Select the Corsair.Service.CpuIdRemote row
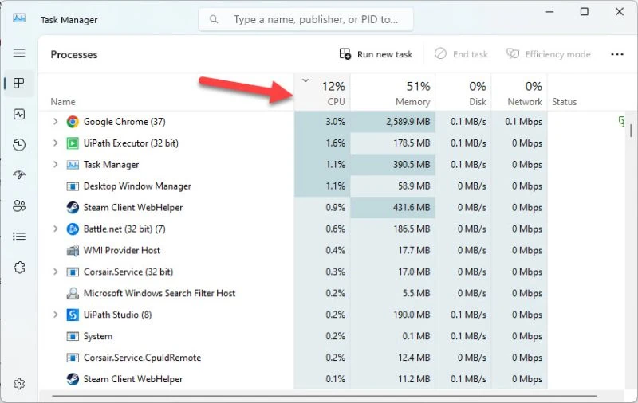Viewport: 638px width, 403px height. pyautogui.click(x=293, y=358)
